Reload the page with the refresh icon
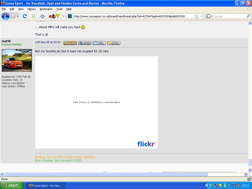 tap(25, 16)
